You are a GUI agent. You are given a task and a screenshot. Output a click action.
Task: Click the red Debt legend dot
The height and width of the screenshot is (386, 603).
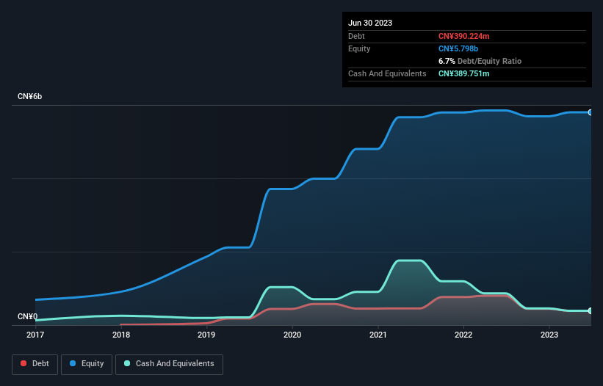24,363
